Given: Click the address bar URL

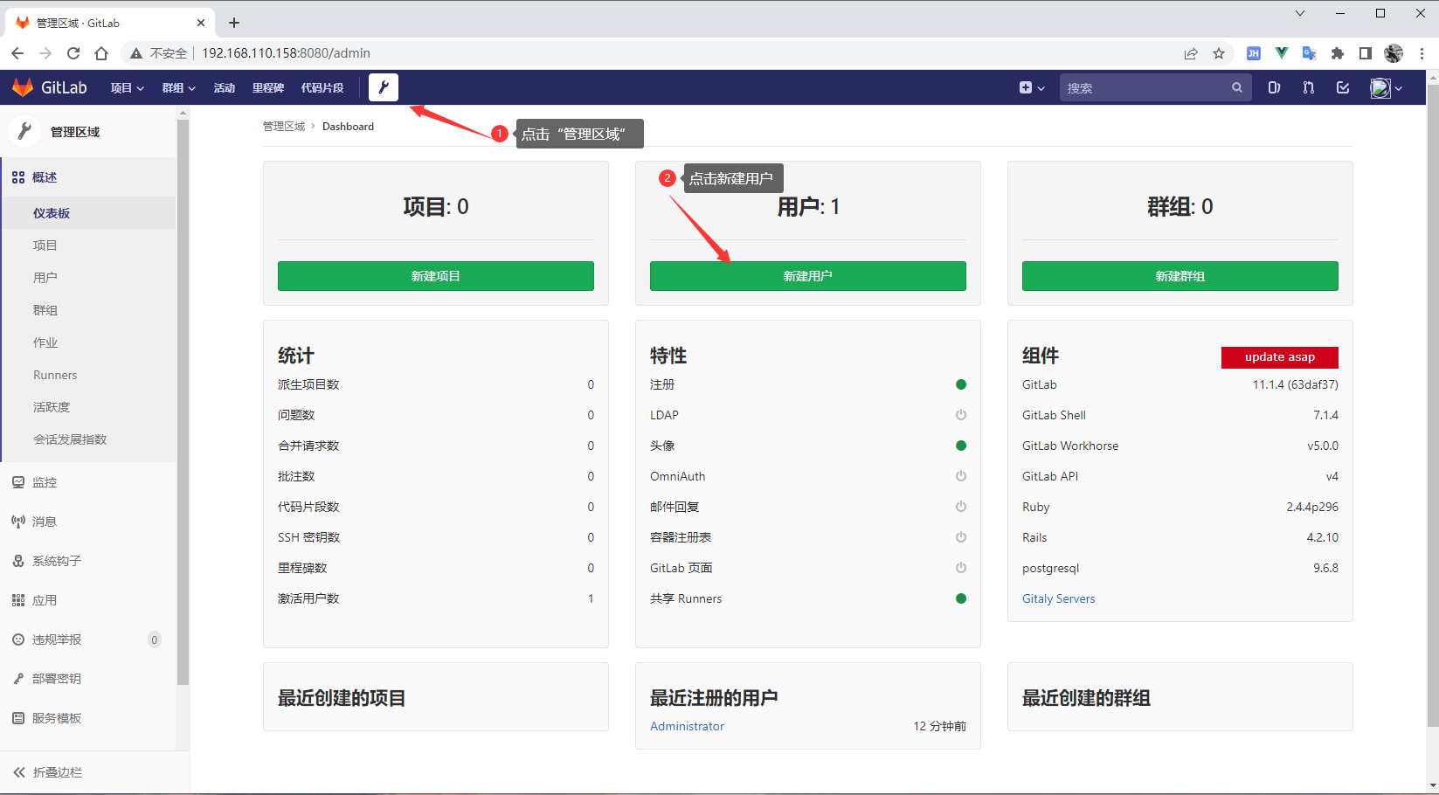Looking at the screenshot, I should (286, 53).
